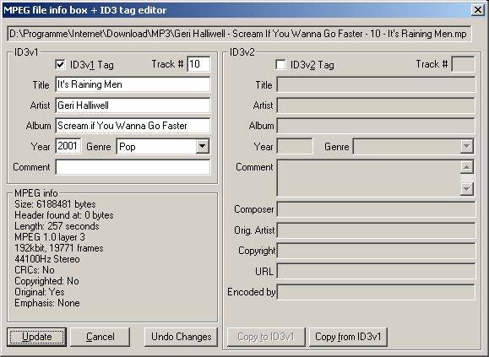The height and width of the screenshot is (357, 489).
Task: Click the Composer field
Action: pos(376,209)
